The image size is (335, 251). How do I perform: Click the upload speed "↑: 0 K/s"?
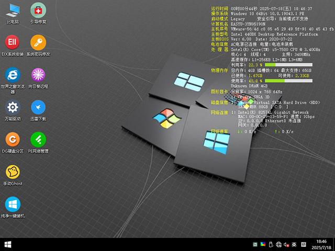284,132
